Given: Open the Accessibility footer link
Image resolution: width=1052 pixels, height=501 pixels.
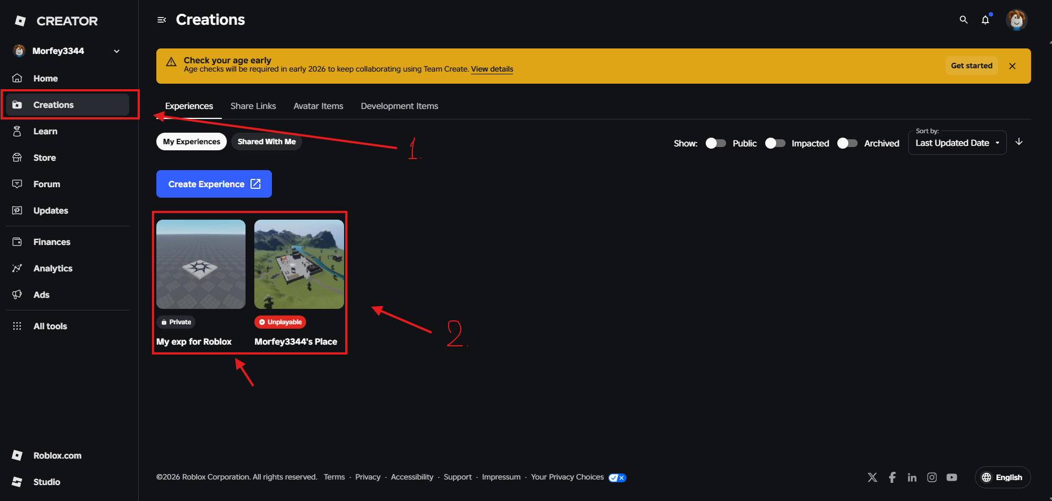Looking at the screenshot, I should (412, 477).
